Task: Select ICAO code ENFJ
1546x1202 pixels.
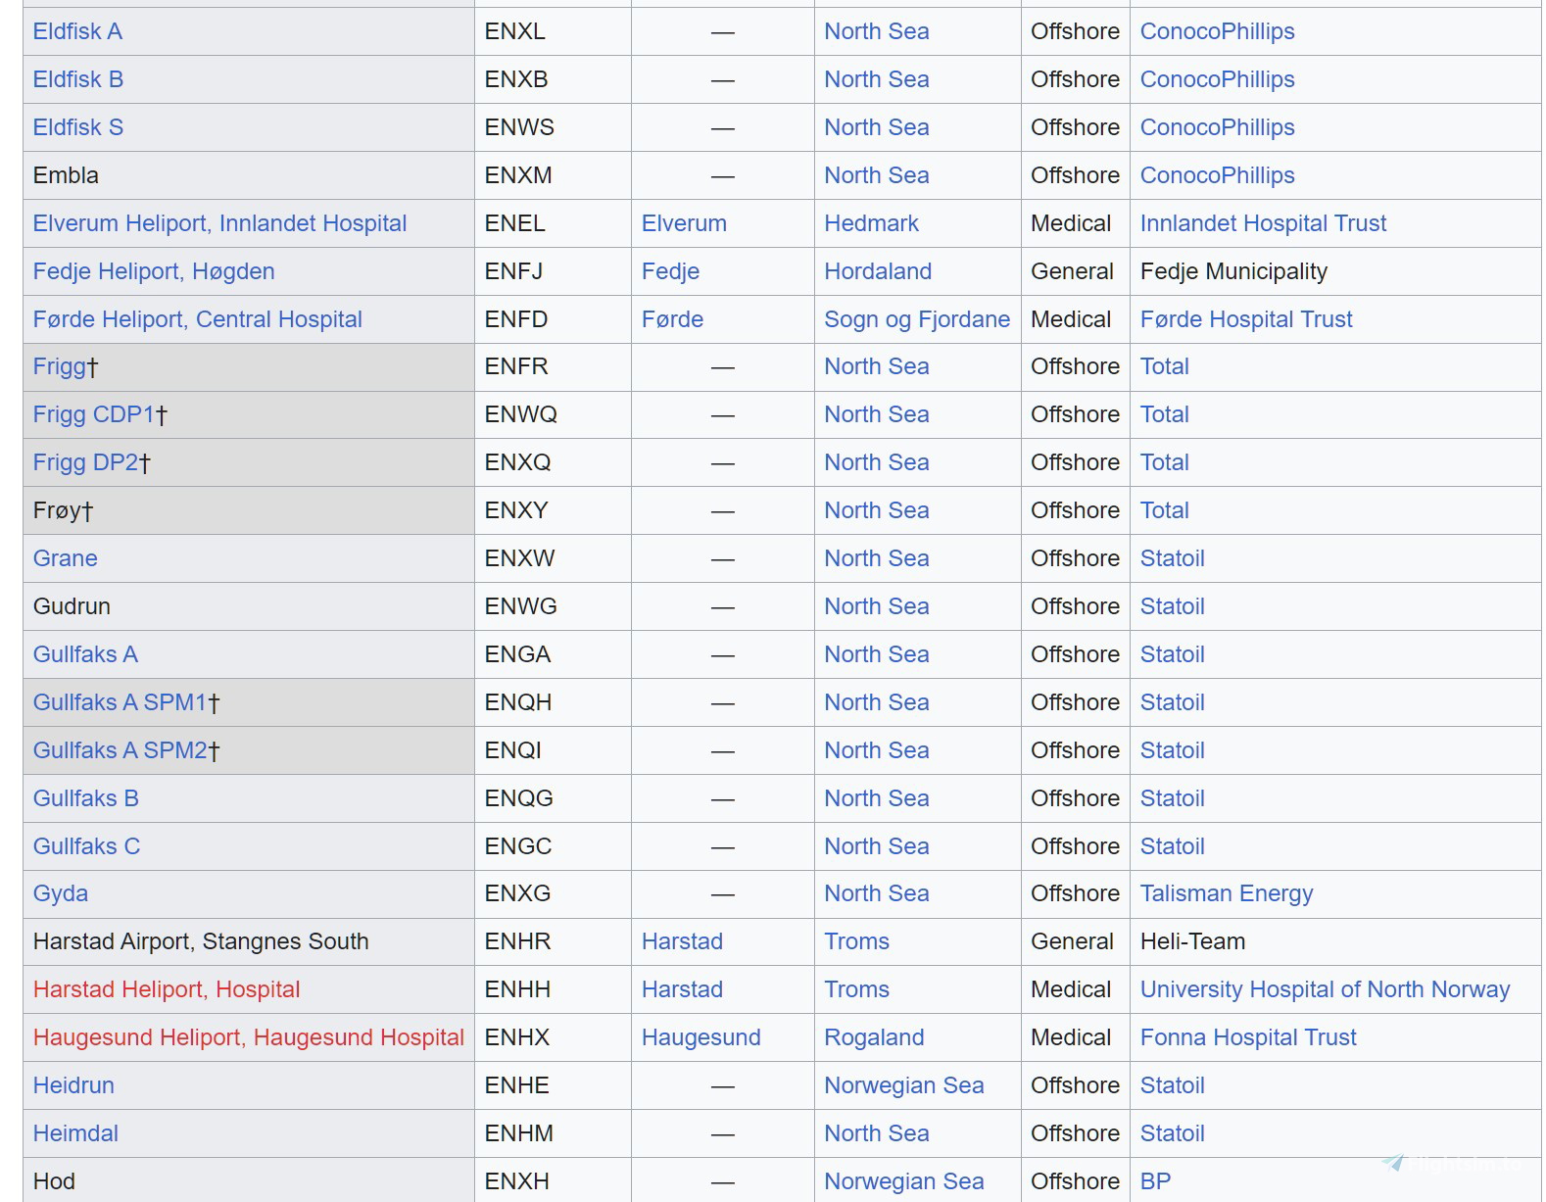Action: [x=513, y=271]
